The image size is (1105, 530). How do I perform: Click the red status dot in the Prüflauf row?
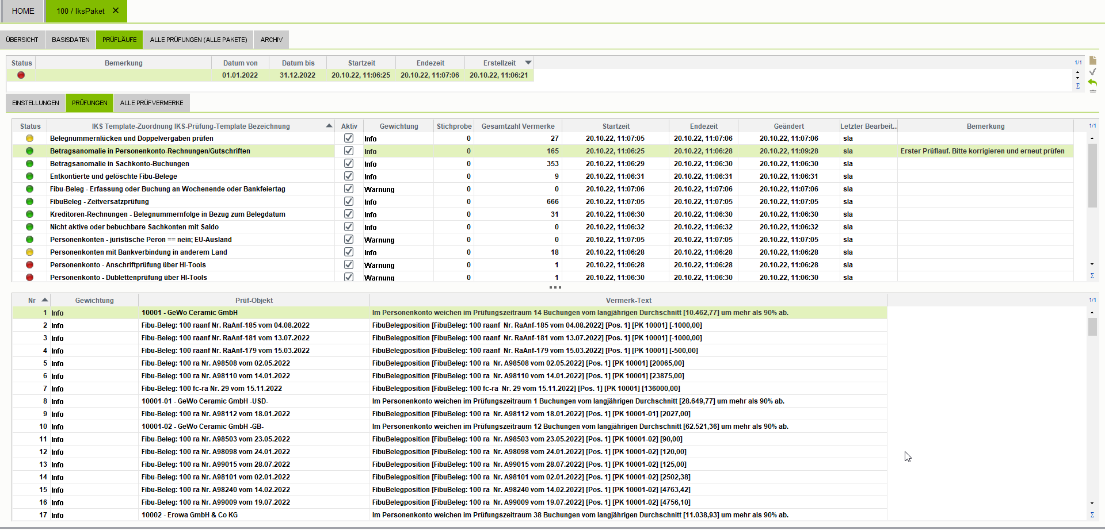point(21,75)
